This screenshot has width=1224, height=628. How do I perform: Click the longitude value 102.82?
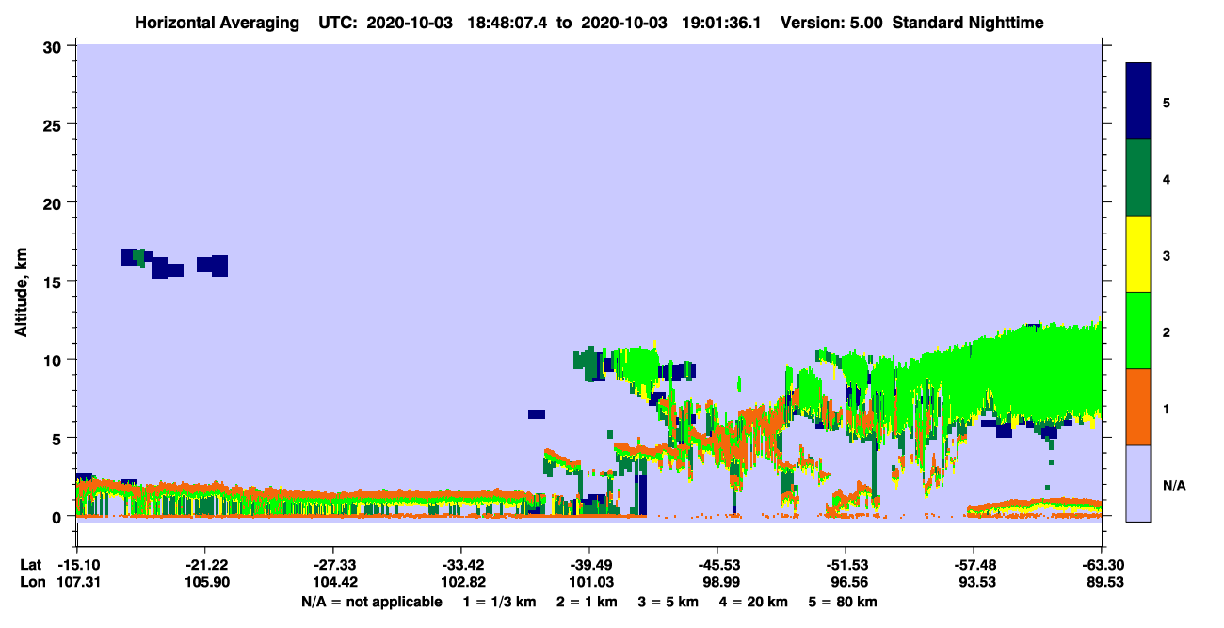(x=461, y=583)
